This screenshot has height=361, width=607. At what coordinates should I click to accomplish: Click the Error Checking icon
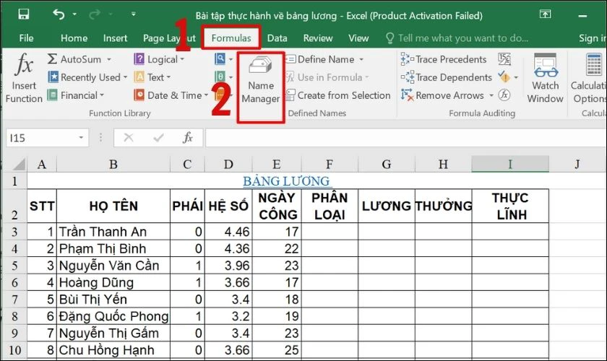click(504, 77)
